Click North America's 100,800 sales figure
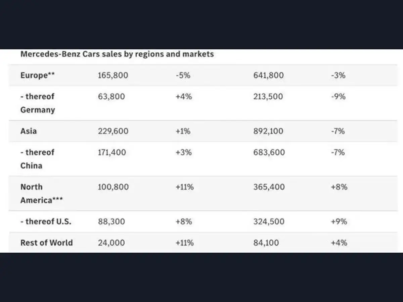The width and height of the screenshot is (403, 302). pos(113,187)
